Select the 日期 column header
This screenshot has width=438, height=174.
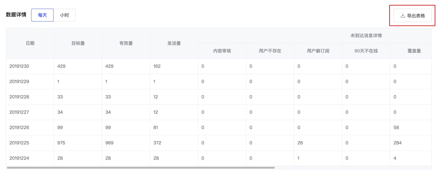(x=30, y=43)
